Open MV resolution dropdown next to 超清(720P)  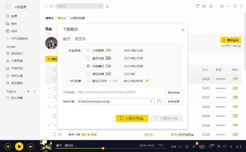110,81
